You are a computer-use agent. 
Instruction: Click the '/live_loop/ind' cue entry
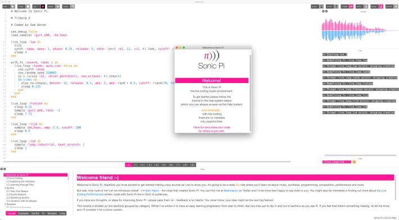(337, 162)
